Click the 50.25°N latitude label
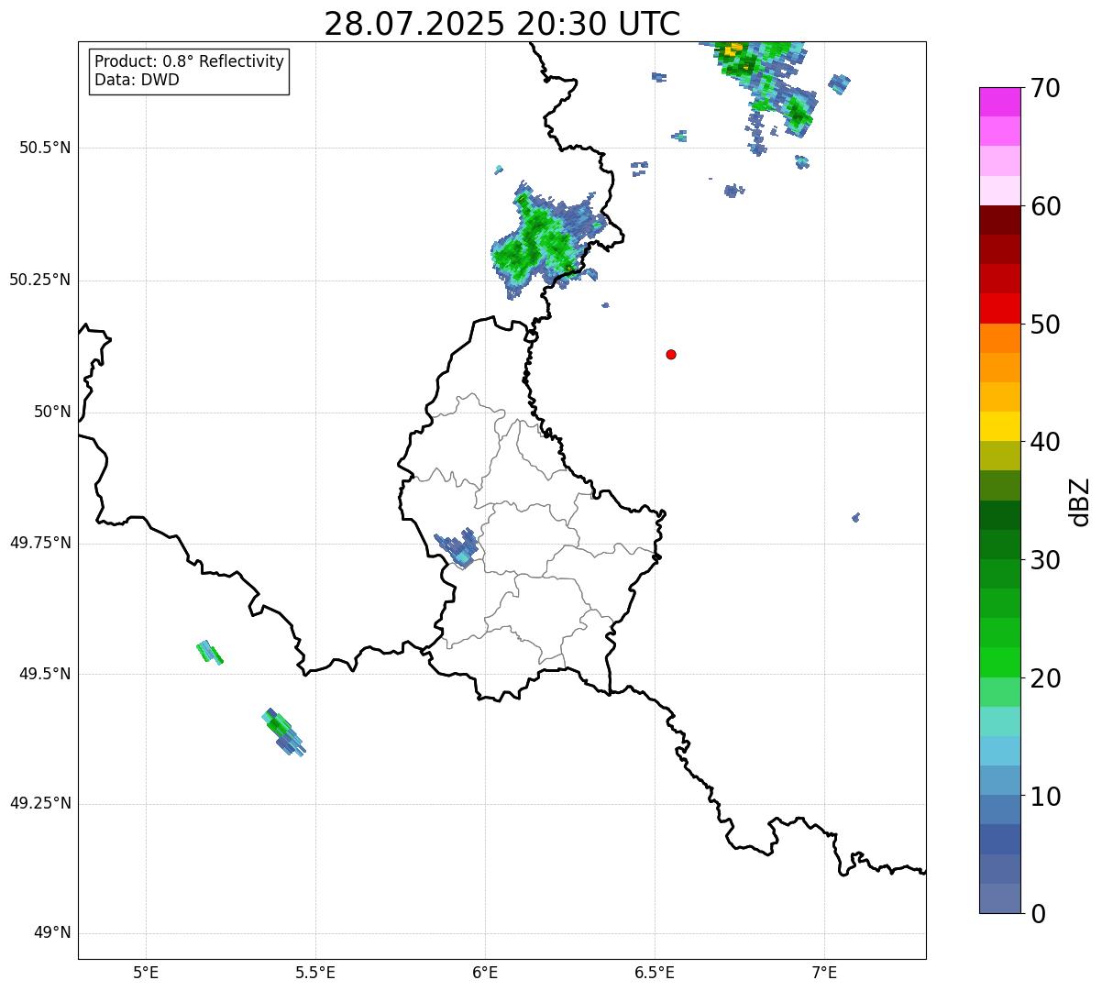 click(39, 280)
